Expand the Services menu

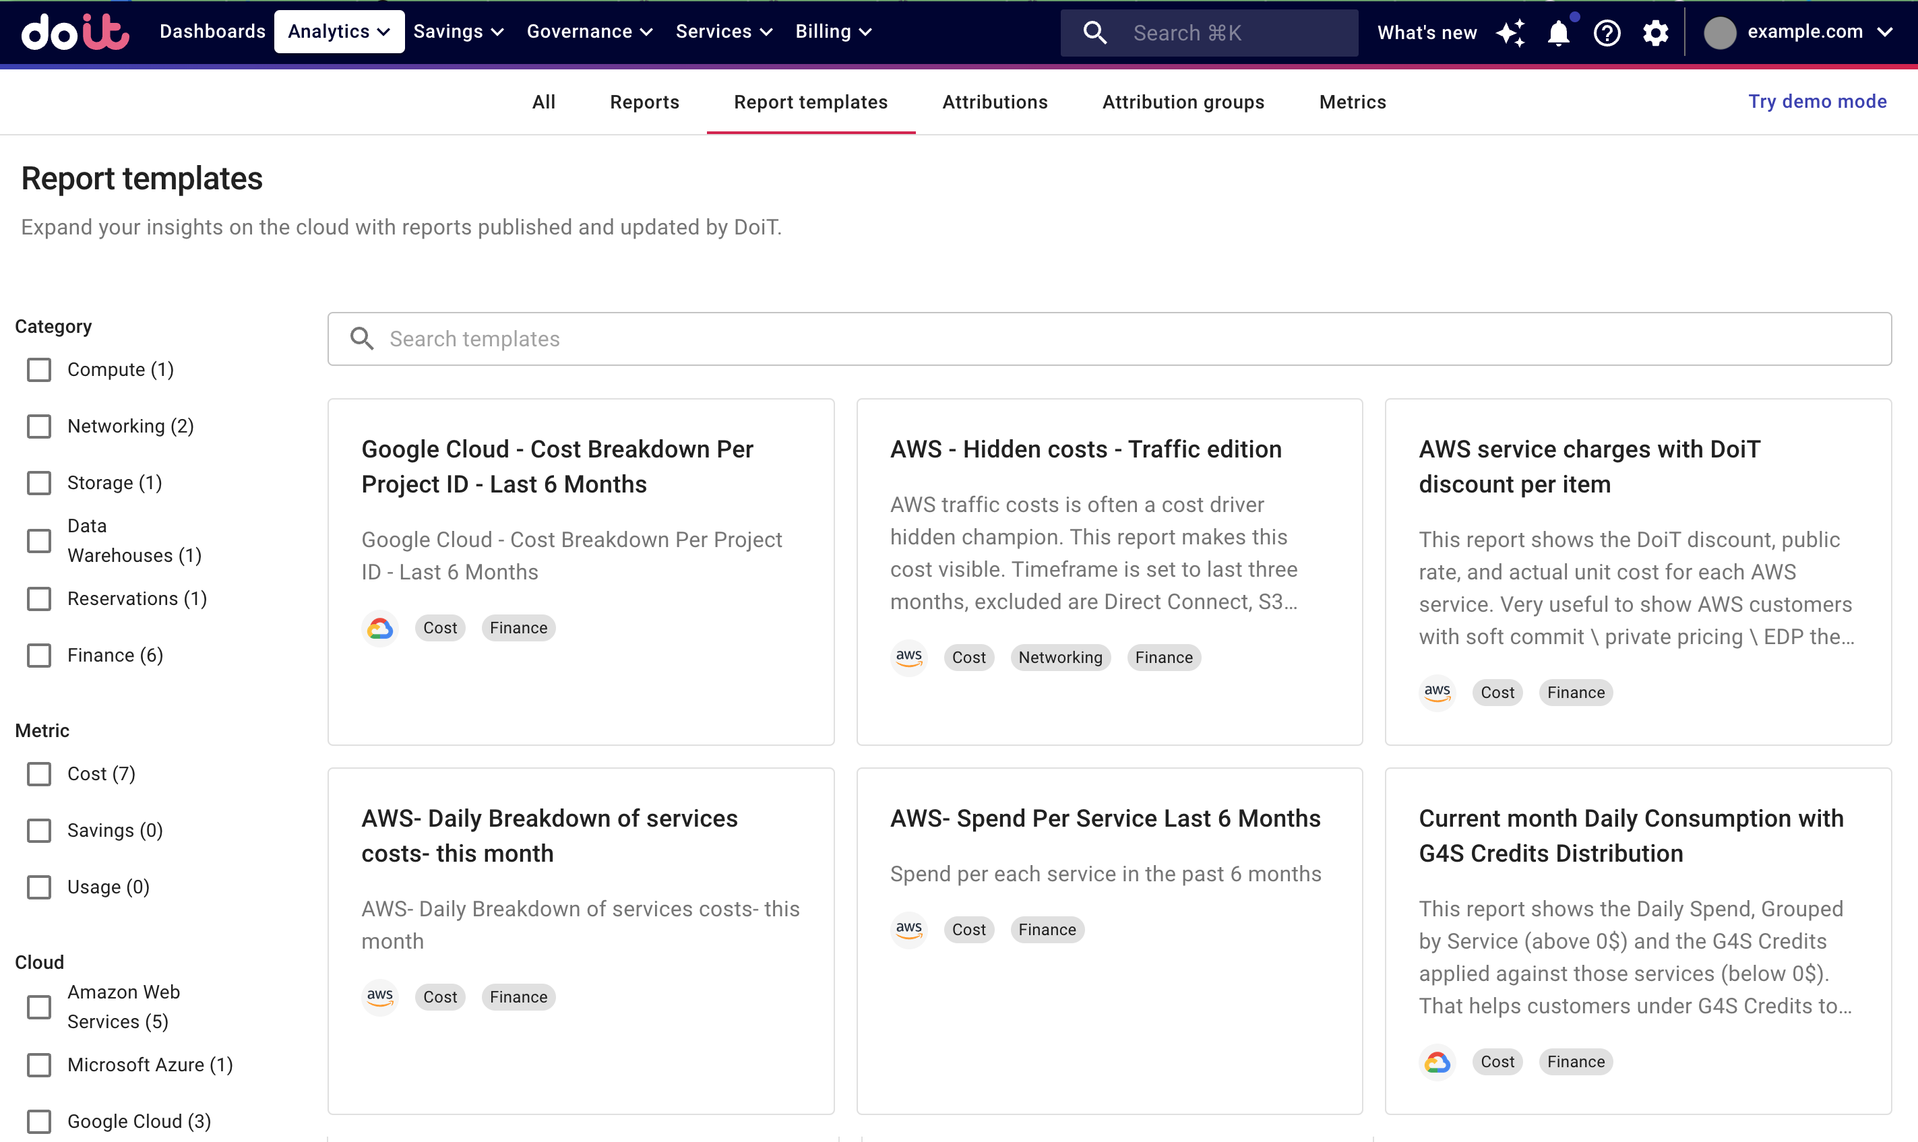click(x=724, y=32)
